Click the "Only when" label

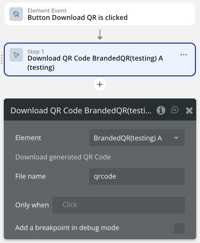(32, 205)
